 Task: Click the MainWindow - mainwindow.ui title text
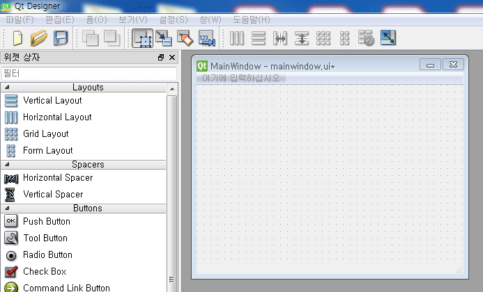click(x=273, y=66)
